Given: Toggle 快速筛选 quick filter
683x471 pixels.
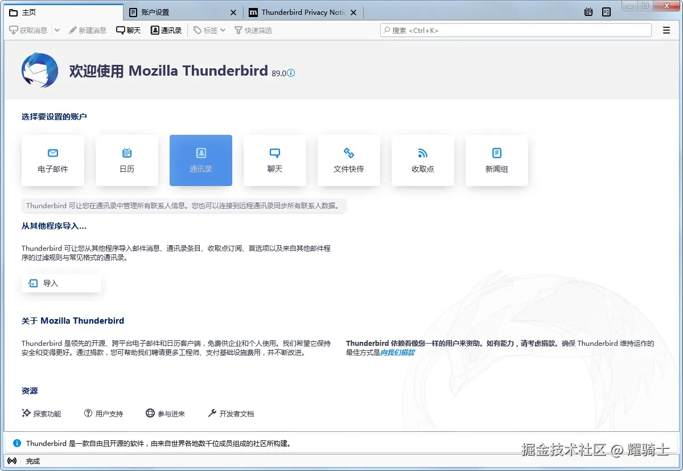Looking at the screenshot, I should 253,30.
